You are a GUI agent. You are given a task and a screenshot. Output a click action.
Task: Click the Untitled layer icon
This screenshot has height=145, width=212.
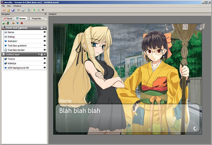4,54
